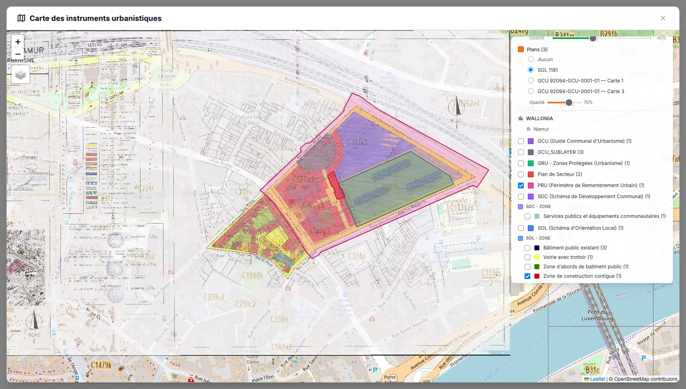Enable GRU Zones Protégées layer
The image size is (686, 389).
coord(521,163)
